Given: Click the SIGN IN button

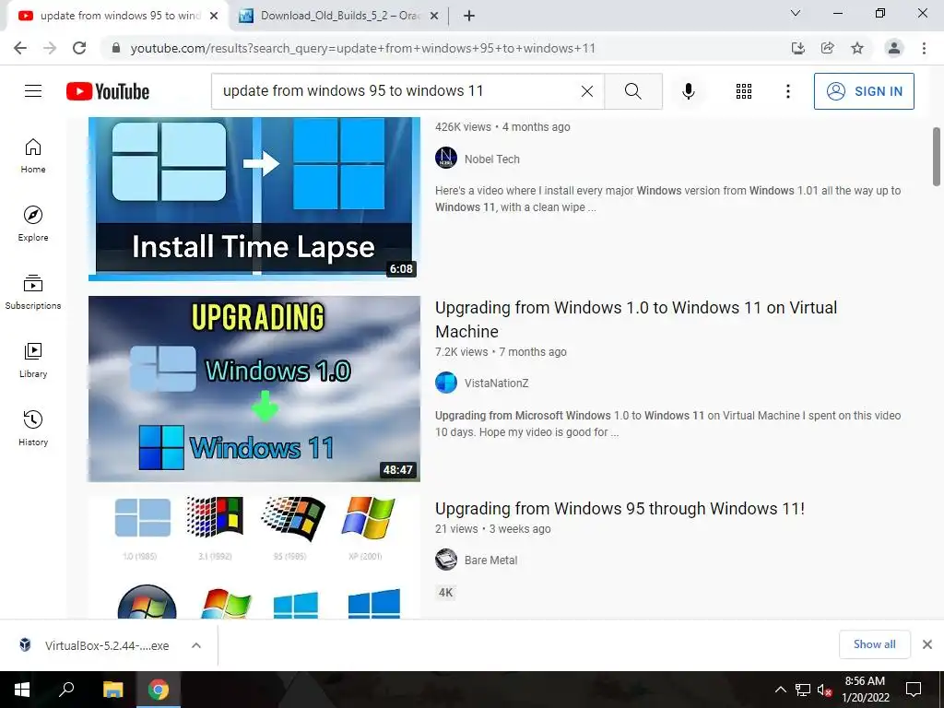Looking at the screenshot, I should point(864,91).
